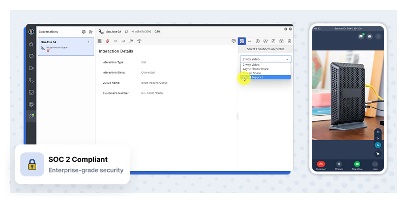
Task: Toggle hold with the pause icon
Action: 115,41
